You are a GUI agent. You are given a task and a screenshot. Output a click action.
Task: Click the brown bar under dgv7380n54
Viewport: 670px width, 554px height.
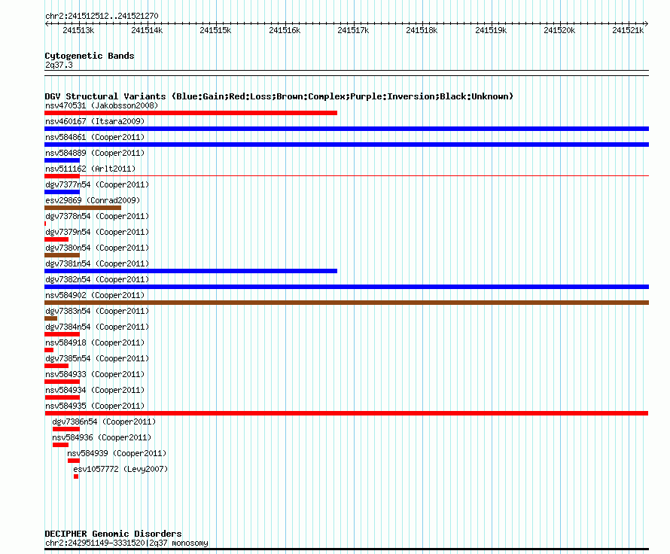pyautogui.click(x=62, y=255)
